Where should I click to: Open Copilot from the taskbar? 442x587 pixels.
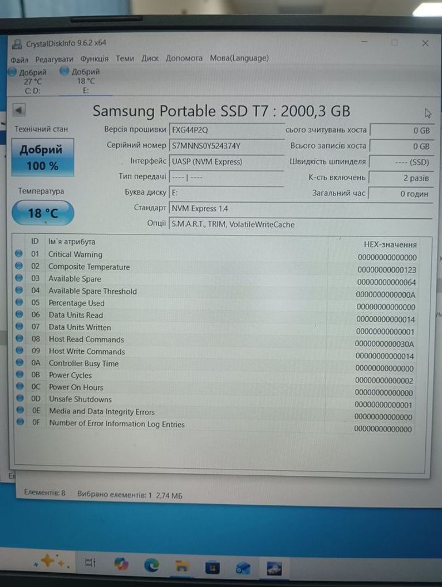point(120,563)
